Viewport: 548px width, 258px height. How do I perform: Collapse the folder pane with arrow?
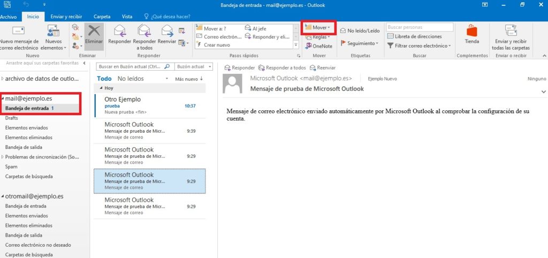click(x=84, y=63)
